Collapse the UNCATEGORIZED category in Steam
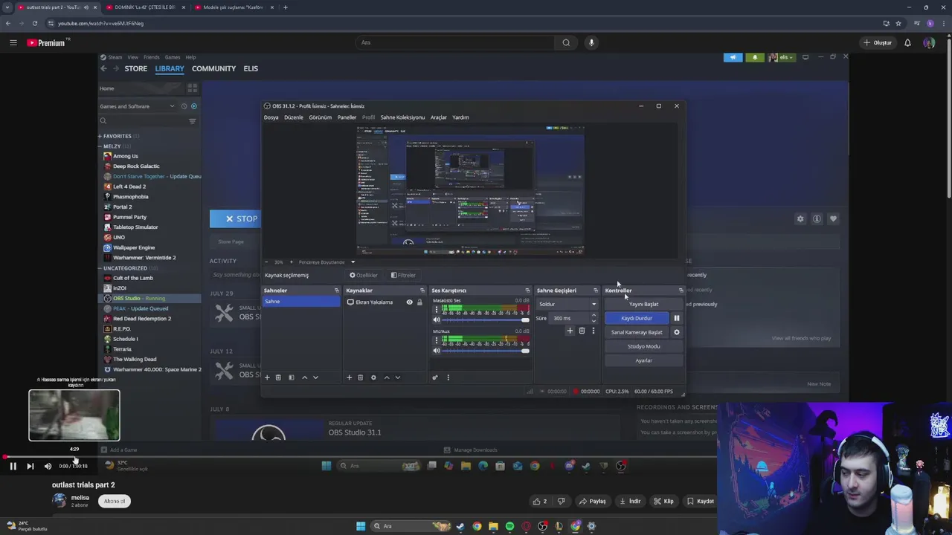This screenshot has height=535, width=952. pos(100,268)
